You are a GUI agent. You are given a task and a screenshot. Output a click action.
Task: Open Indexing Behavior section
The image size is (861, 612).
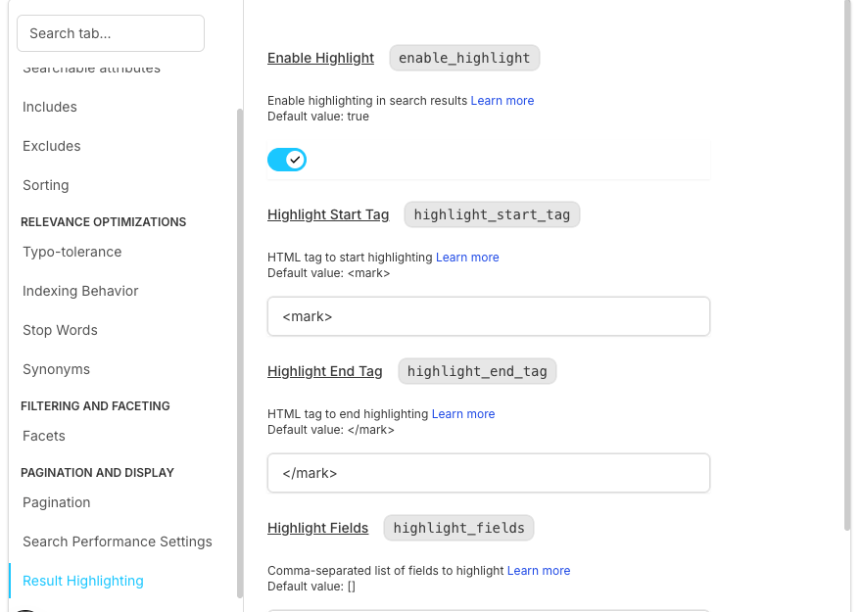tap(80, 291)
